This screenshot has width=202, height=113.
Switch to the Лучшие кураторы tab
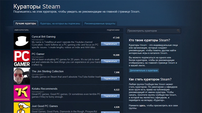[25, 23]
